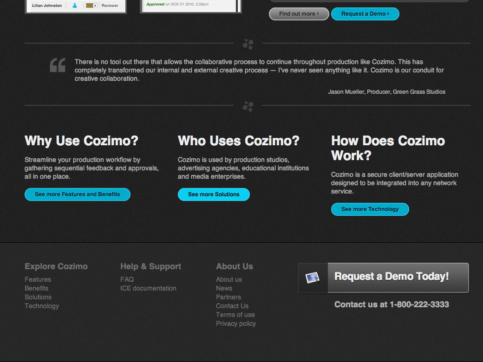Screen dimensions: 483x362
Task: Open the Partners footer link
Action: pos(228,297)
